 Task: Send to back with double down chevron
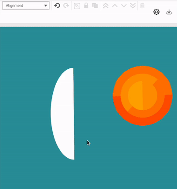click(x=133, y=6)
